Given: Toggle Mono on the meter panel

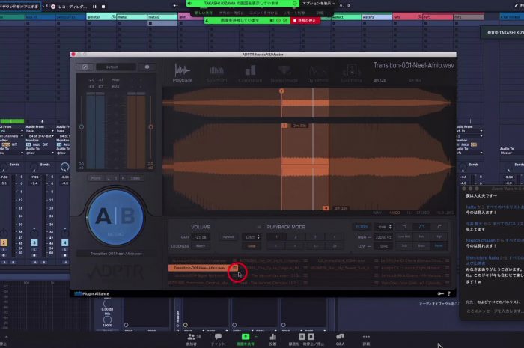Looking at the screenshot, I should 97,178.
